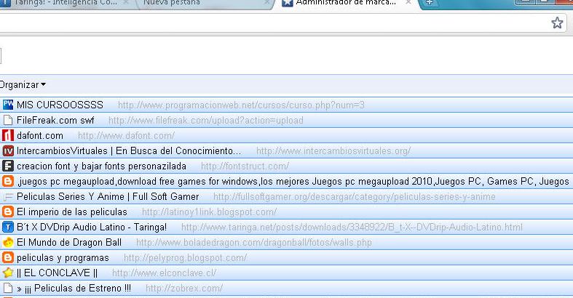Click the FileFreak.com swf page icon
The width and height of the screenshot is (573, 298).
coord(8,121)
